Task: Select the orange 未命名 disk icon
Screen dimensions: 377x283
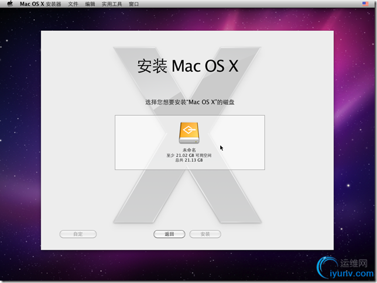Action: [x=189, y=133]
